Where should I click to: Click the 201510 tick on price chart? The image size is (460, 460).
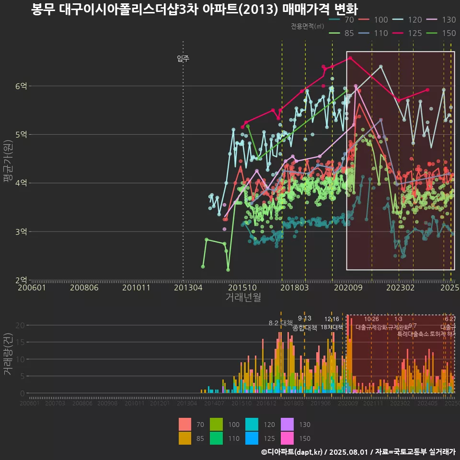[x=242, y=287]
